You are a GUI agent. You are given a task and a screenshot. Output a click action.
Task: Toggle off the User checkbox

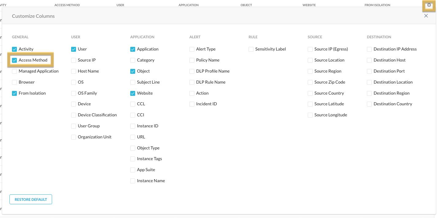74,49
